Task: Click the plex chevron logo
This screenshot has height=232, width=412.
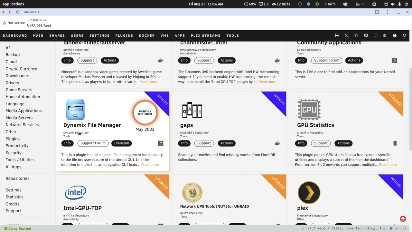Action: pyautogui.click(x=309, y=193)
